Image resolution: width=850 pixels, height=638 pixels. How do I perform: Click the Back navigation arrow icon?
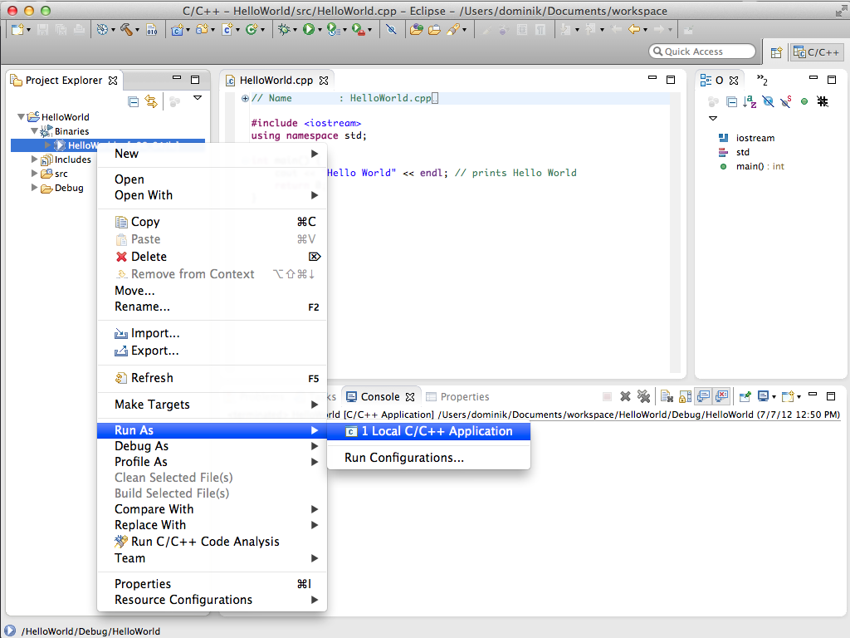tap(633, 29)
